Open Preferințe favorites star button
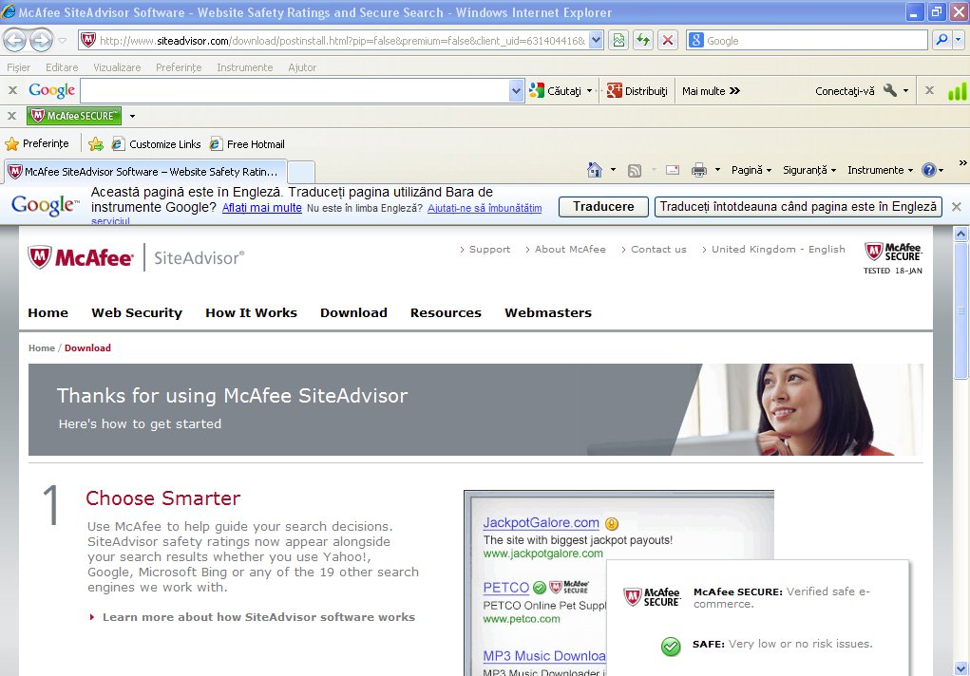 [37, 143]
